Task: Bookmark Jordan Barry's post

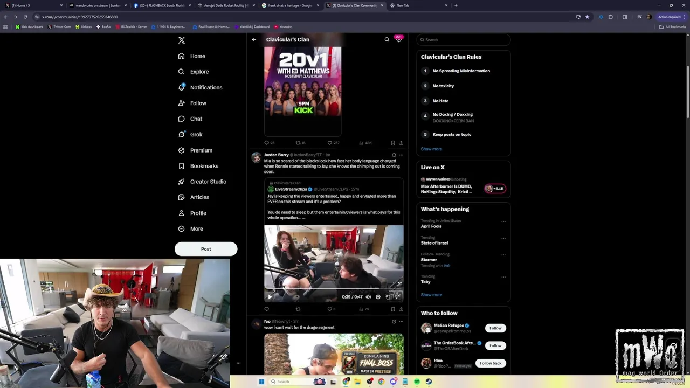Action: tap(393, 309)
